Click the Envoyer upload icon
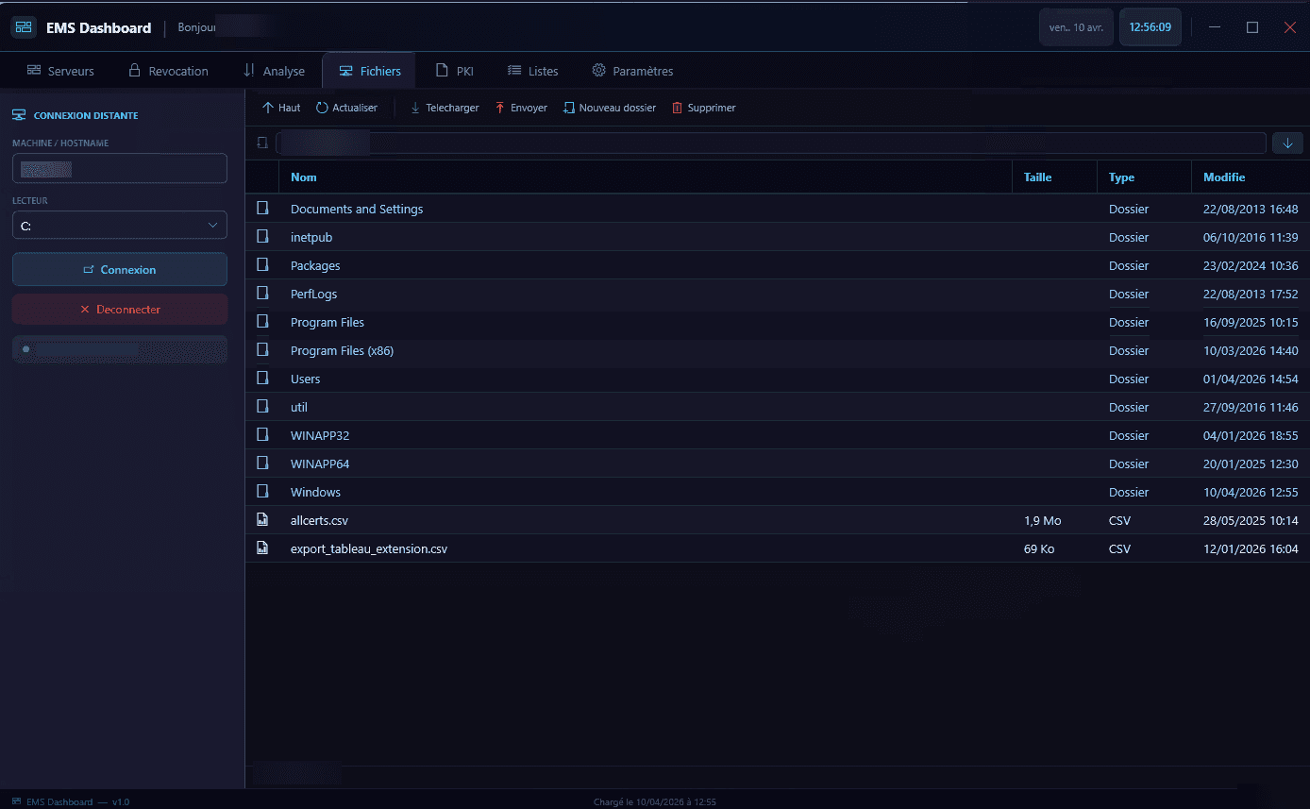This screenshot has height=809, width=1310. [x=500, y=108]
